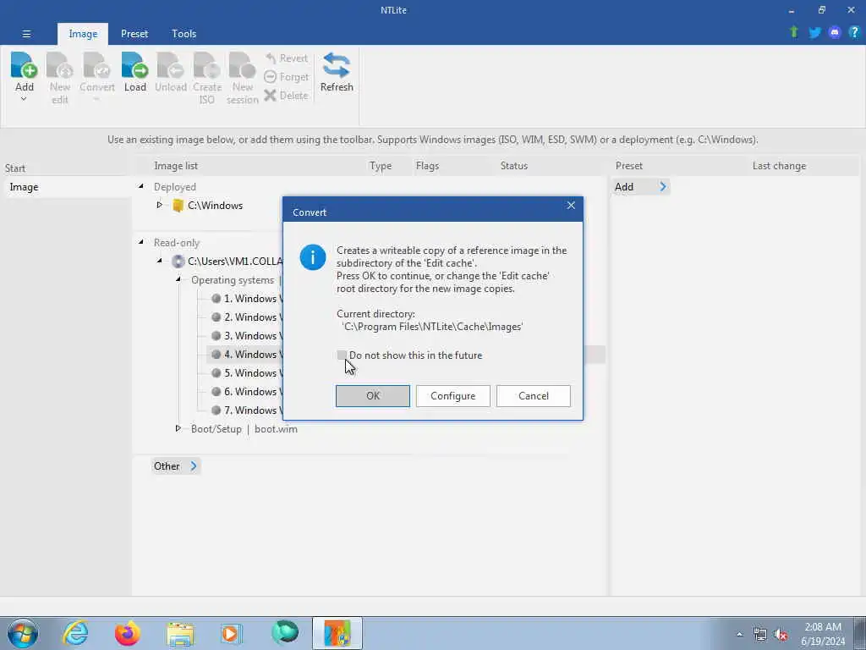Click the muted volume tray icon
Screen dimensions: 866x650
coord(781,634)
